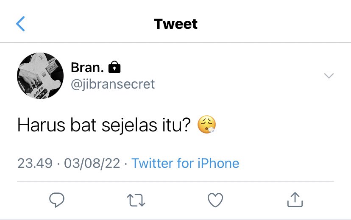351x220 pixels.
Task: Click the word Harus in the tweet
Action: click(x=42, y=125)
